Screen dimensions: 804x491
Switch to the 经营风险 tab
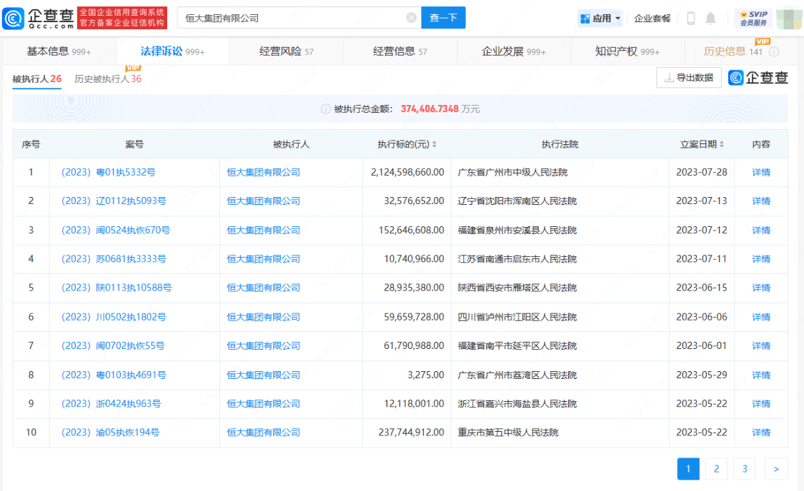click(286, 51)
